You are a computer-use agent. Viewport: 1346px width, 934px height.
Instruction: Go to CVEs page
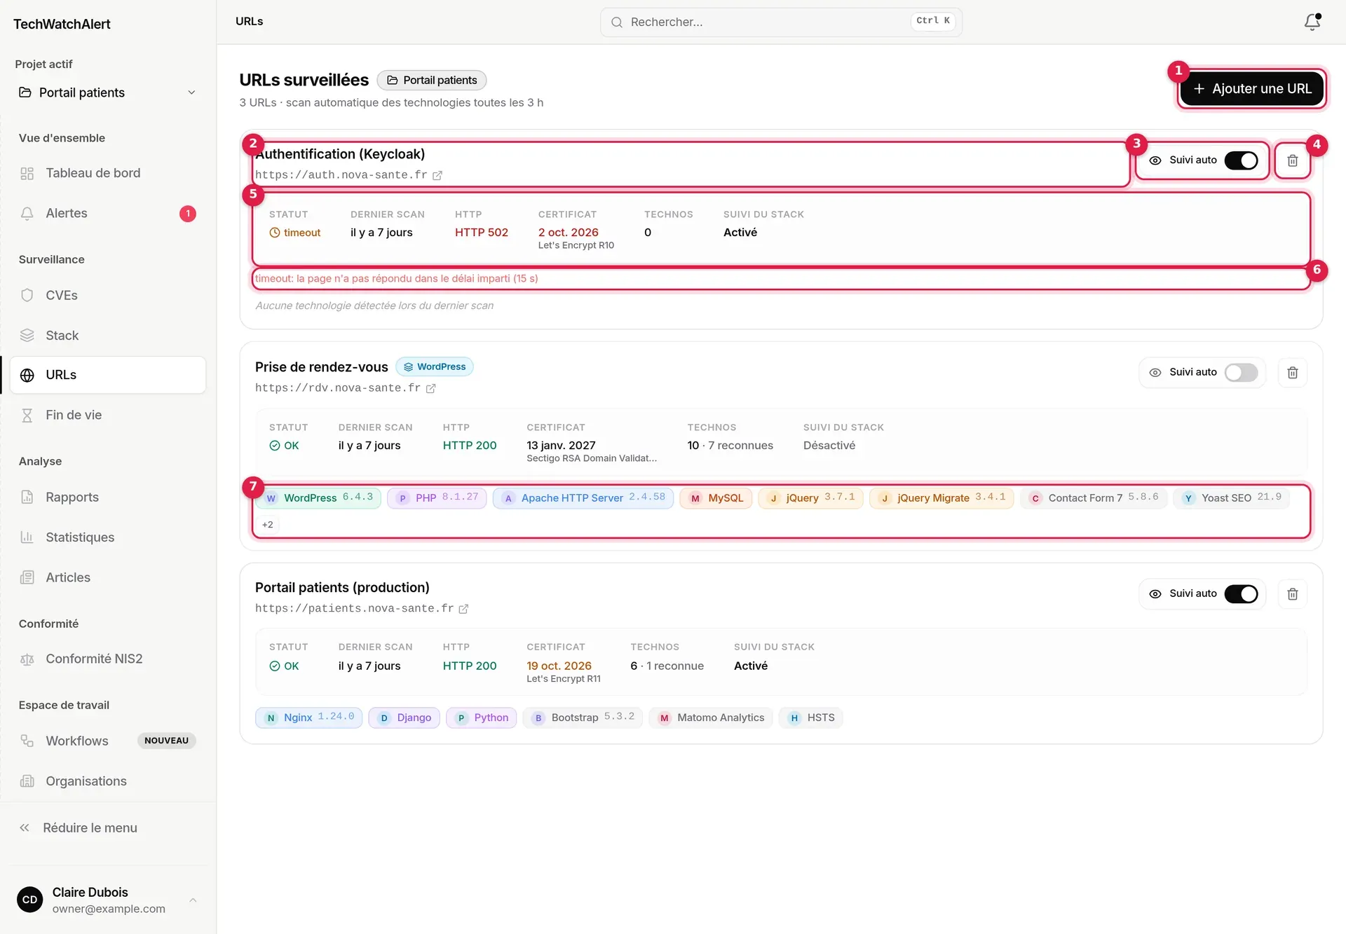click(x=107, y=295)
